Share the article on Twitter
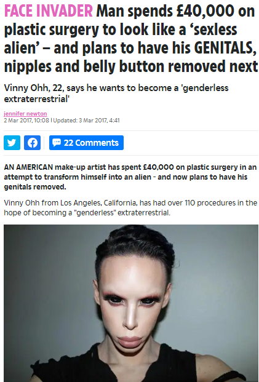The image size is (259, 382). tap(12, 143)
